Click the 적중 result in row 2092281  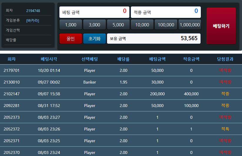(x=225, y=105)
